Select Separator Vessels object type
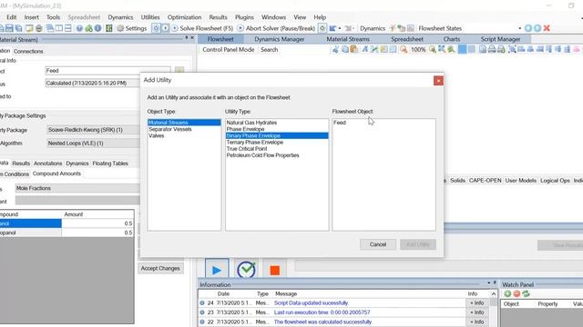Screen dimensions: 583x327 170,129
